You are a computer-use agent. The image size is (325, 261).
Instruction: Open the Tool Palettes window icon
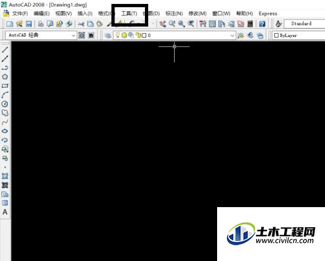tap(222, 24)
